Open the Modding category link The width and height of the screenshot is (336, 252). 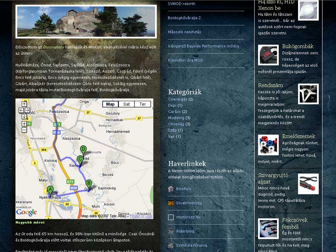pos(176,118)
